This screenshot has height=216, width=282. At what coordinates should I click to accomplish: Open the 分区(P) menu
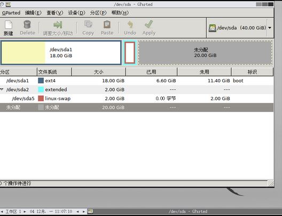pyautogui.click(x=98, y=13)
